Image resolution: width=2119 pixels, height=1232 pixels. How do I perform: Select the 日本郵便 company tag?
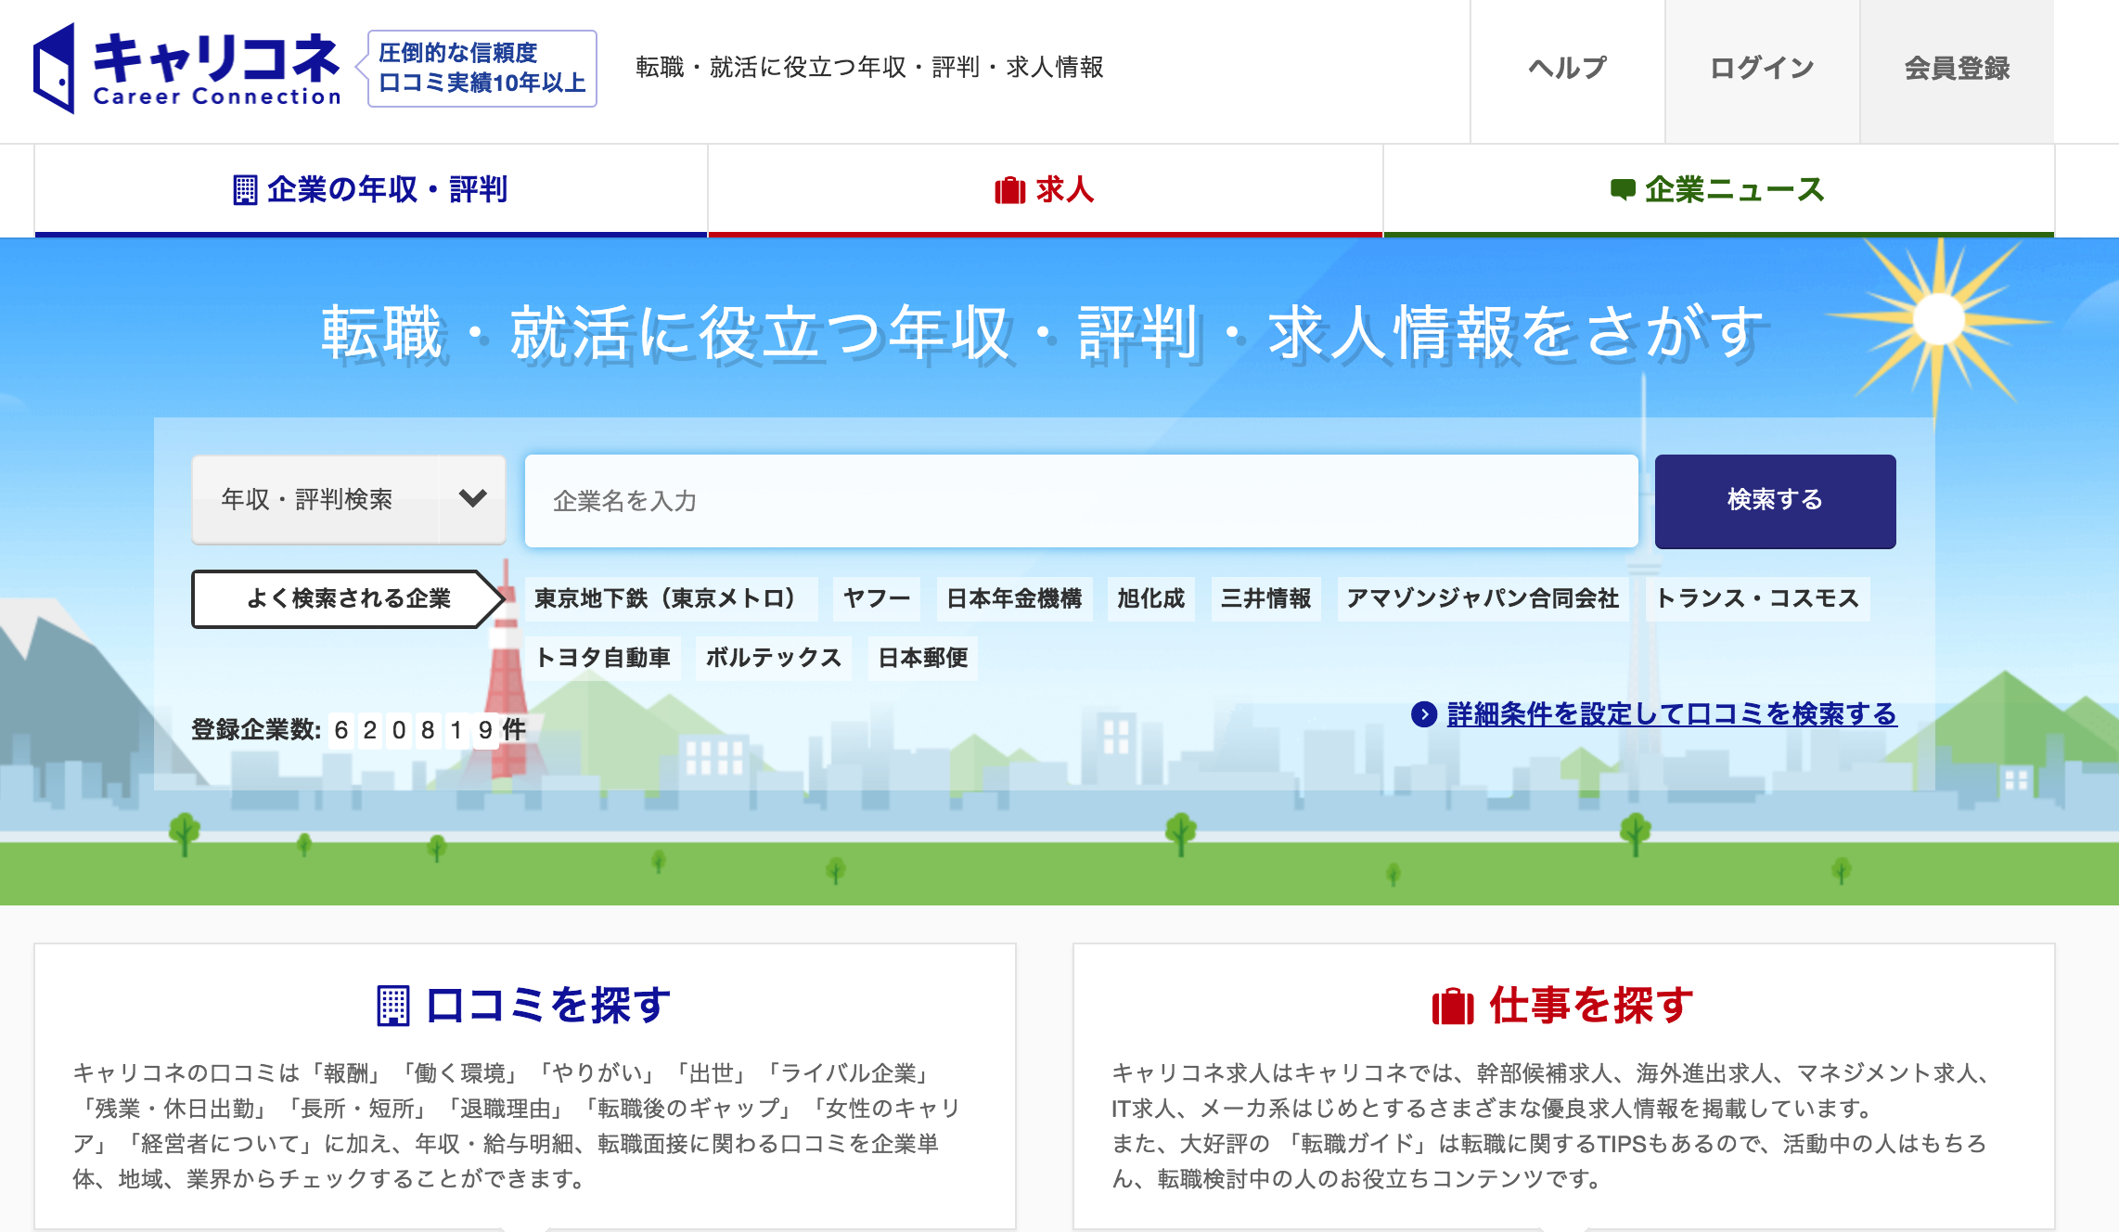pos(923,658)
